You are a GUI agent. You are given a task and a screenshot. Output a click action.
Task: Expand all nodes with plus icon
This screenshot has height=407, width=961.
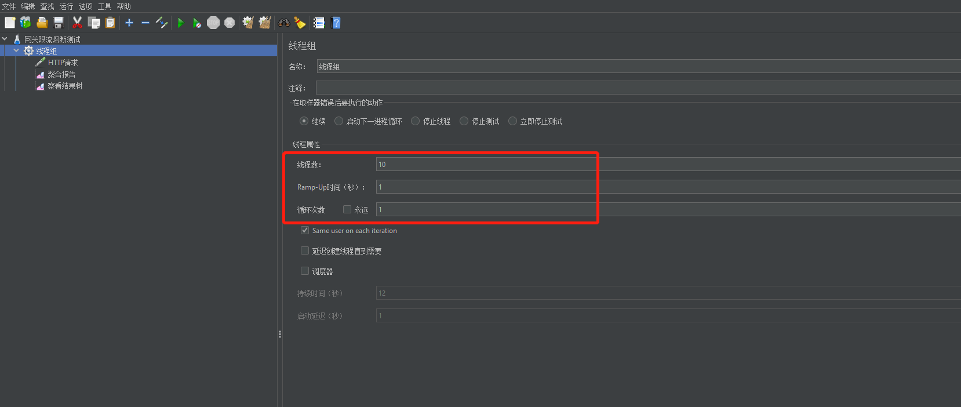coord(129,23)
